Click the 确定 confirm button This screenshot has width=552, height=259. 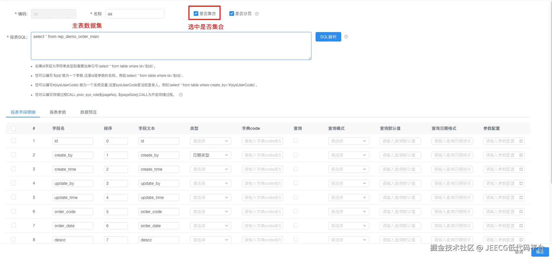(x=540, y=252)
